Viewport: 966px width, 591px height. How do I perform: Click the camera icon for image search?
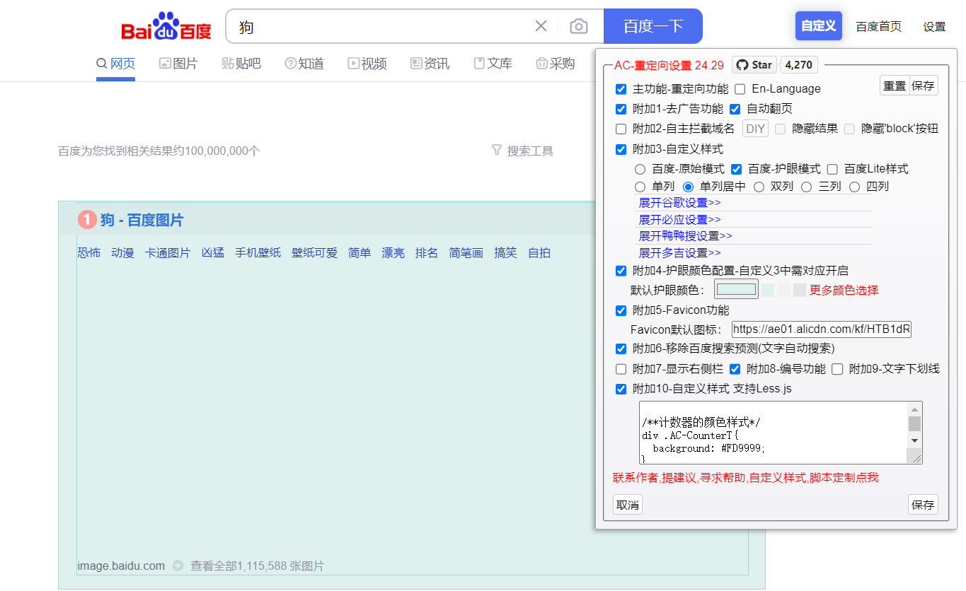tap(579, 25)
